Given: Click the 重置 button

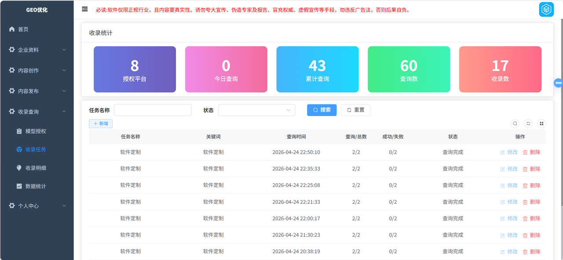Looking at the screenshot, I should [x=355, y=110].
